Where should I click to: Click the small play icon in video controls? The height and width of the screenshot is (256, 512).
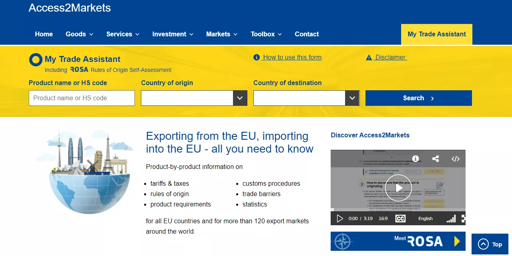[x=340, y=218]
